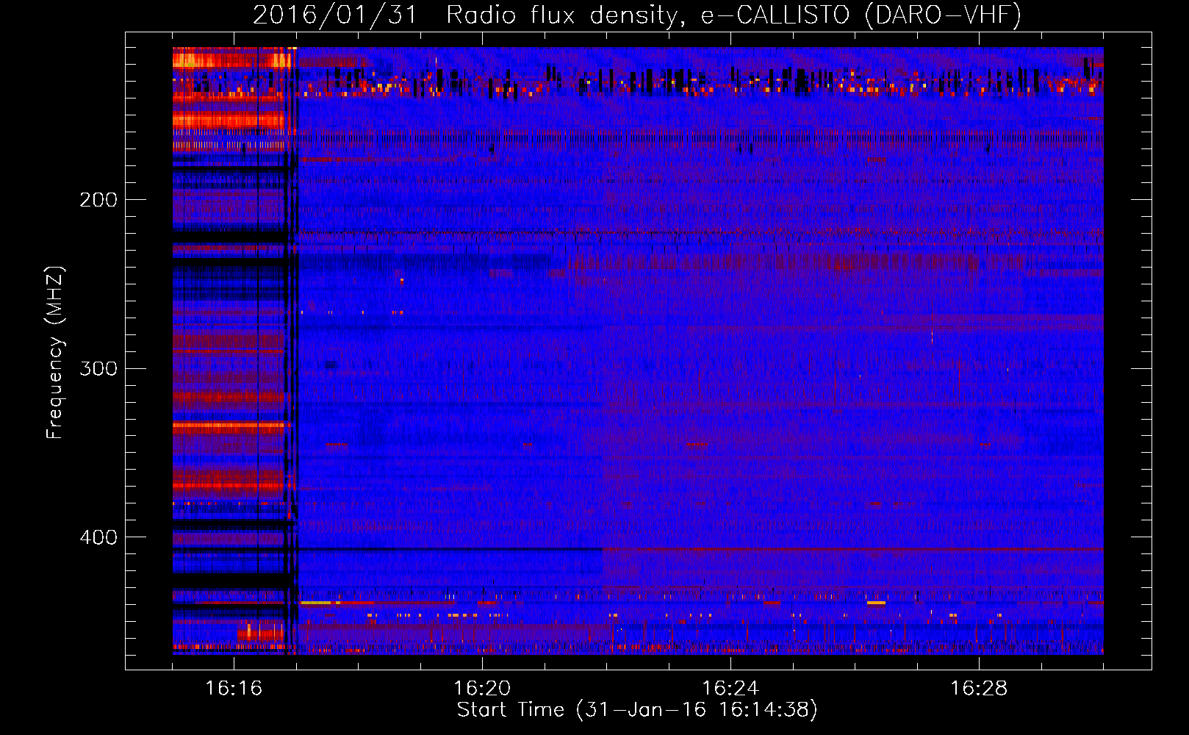The width and height of the screenshot is (1189, 735).
Task: Click the '16:28' time tick label
Action: click(x=979, y=688)
